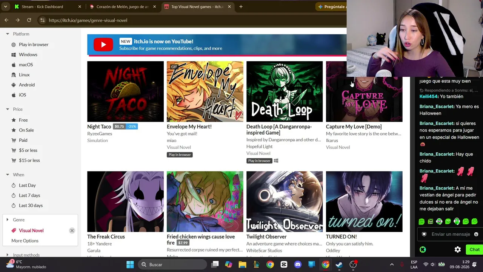Viewport: 483px width, 272px height.
Task: Open the Twilight Observer thumbnail
Action: pos(285,202)
